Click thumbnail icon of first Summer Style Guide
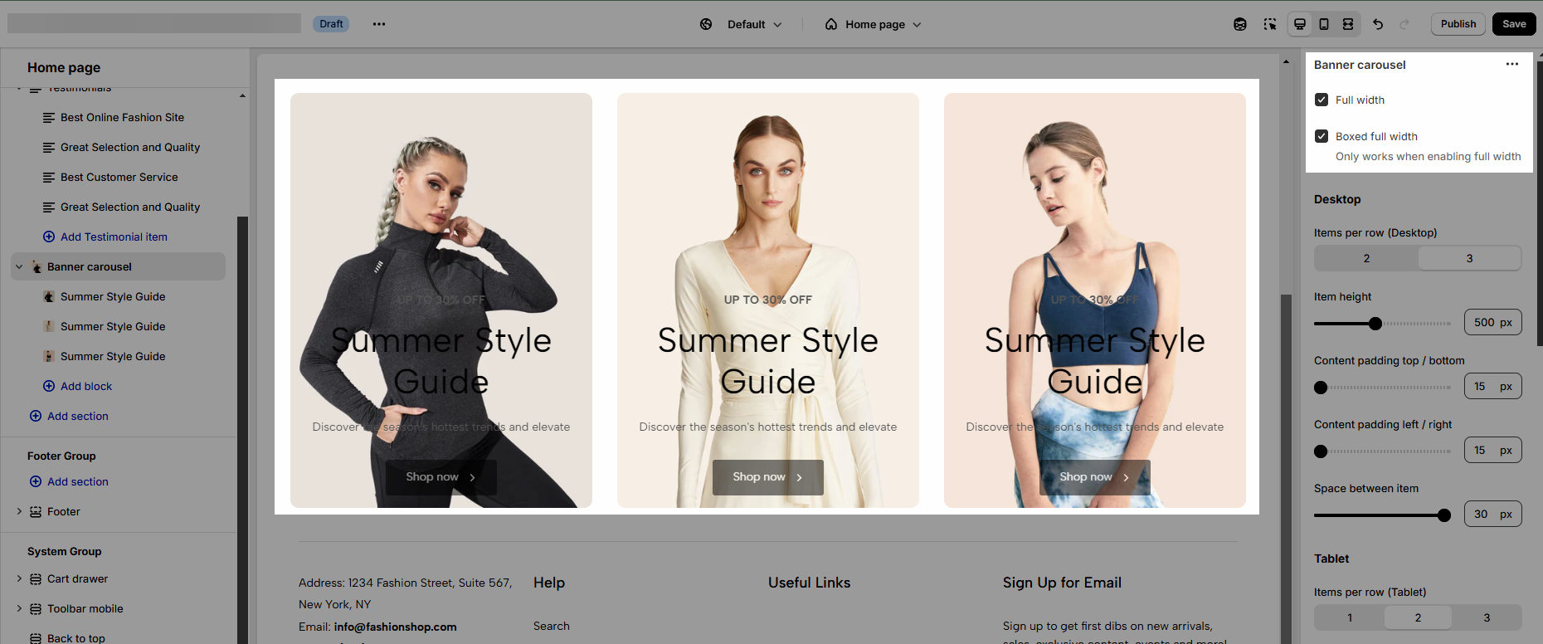This screenshot has width=1543, height=644. (x=49, y=297)
